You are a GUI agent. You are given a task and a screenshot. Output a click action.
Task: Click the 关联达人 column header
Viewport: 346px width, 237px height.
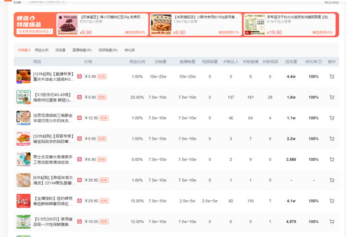[x=231, y=62]
